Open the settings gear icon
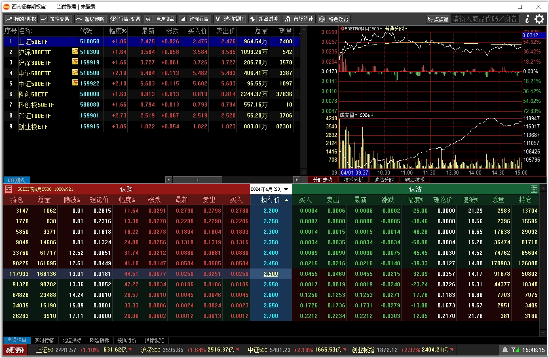The width and height of the screenshot is (549, 358). point(539,19)
